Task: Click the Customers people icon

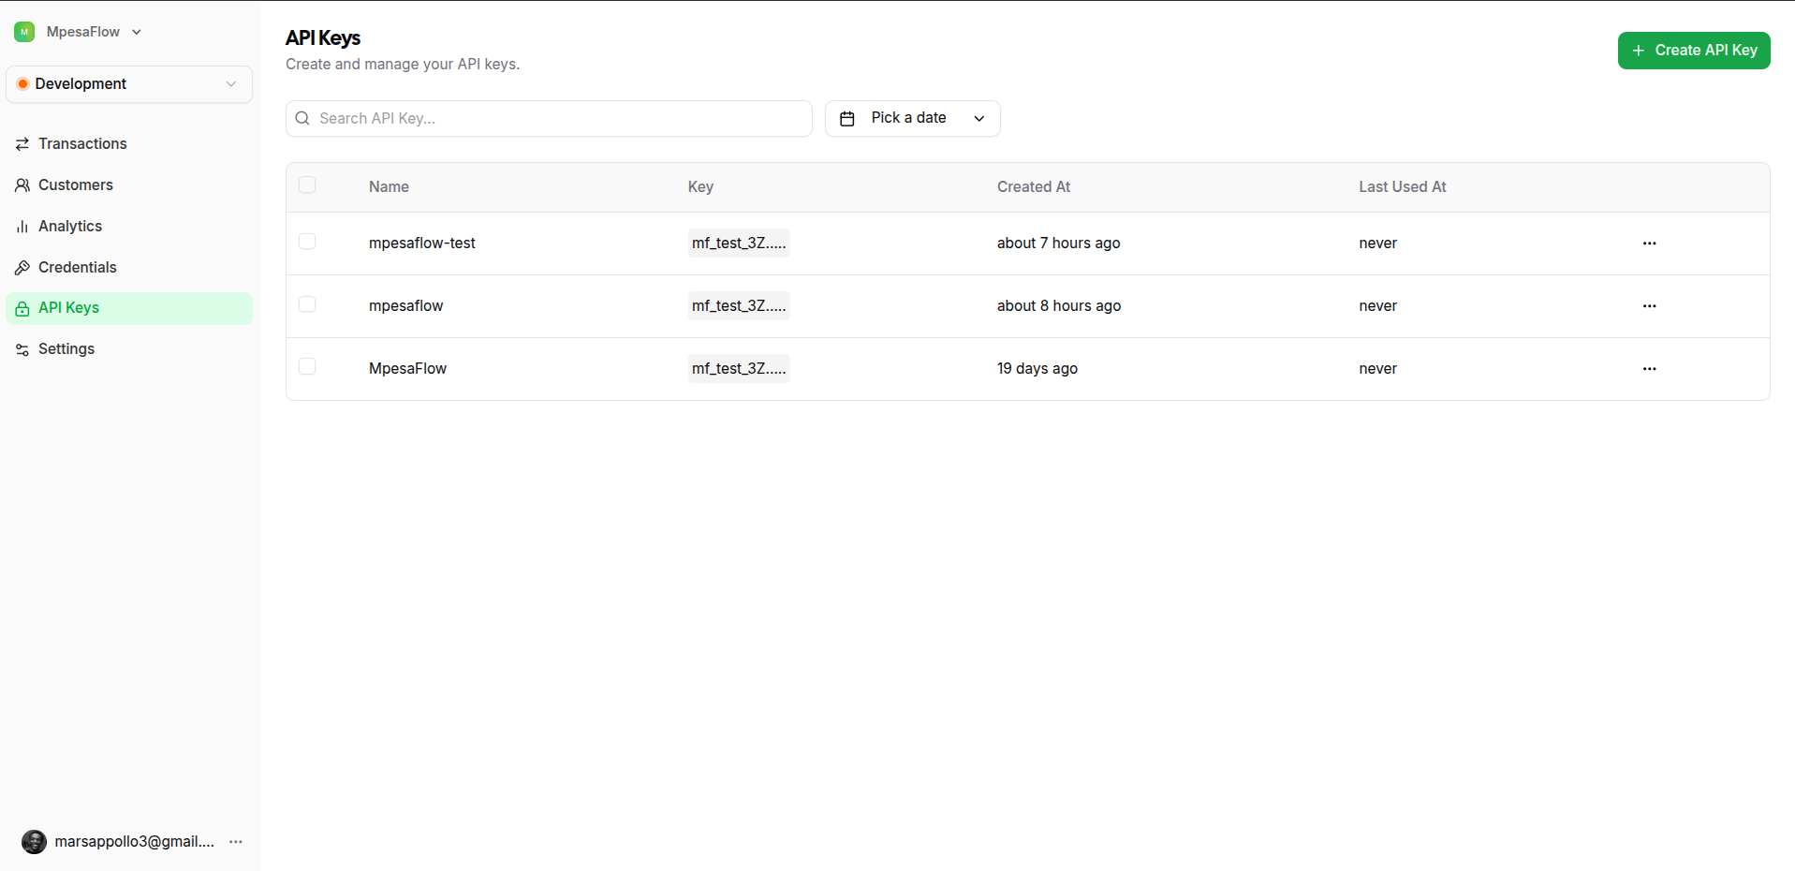Action: pos(22,185)
